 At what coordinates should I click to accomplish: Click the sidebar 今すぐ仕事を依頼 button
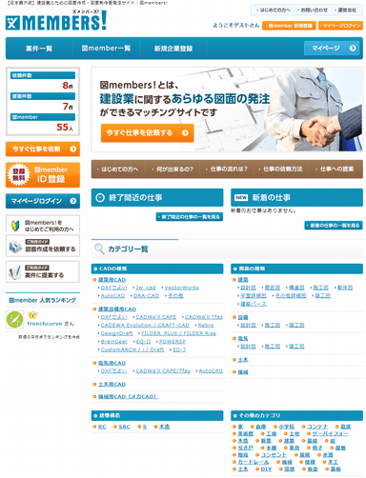click(x=43, y=149)
